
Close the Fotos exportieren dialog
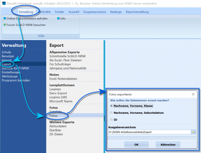[x=193, y=94]
